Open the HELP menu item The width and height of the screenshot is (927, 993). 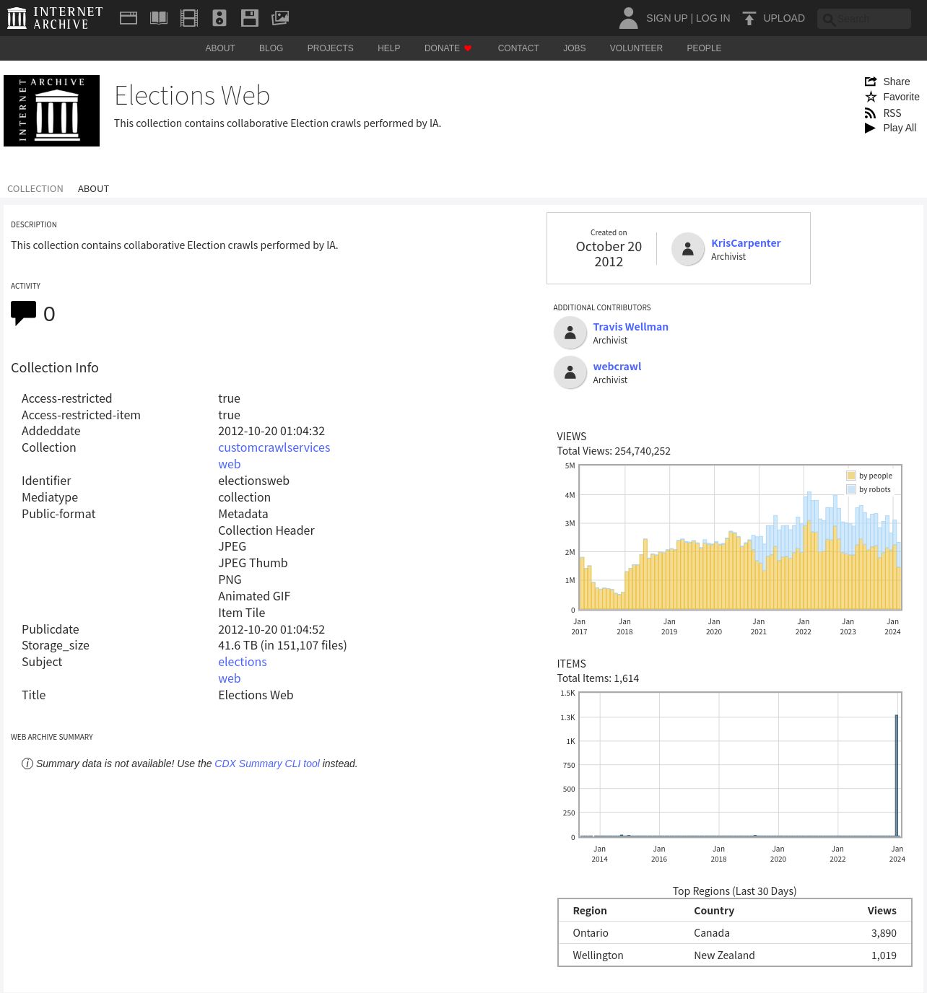coord(388,48)
